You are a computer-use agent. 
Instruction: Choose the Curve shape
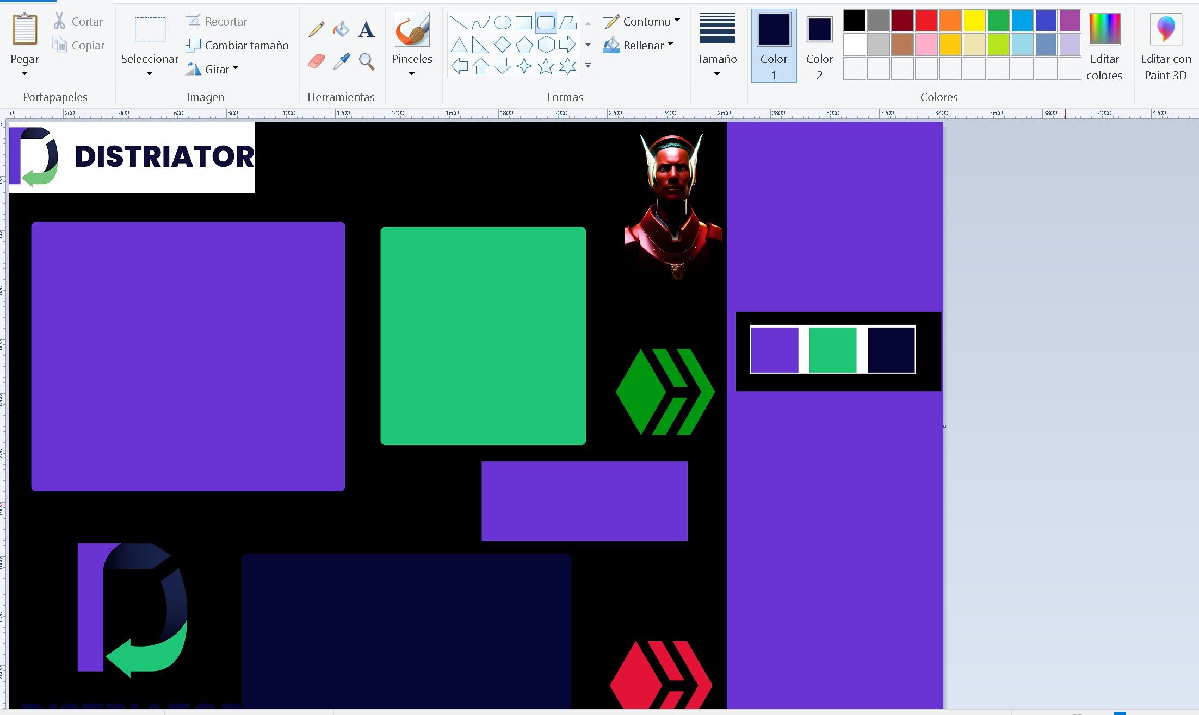tap(481, 23)
